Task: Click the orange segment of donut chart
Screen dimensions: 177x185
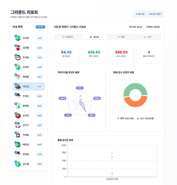Action: 135,103
